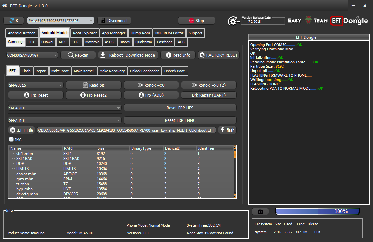Expand the SM-G3815 model dropdown
This screenshot has height=242, width=373.
pos(36,85)
